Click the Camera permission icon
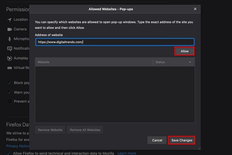The width and height of the screenshot is (232, 155). click(9, 29)
